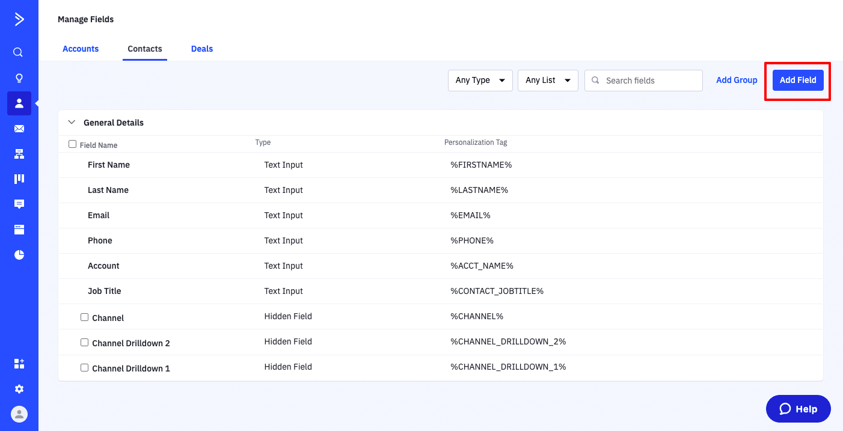This screenshot has width=843, height=431.
Task: Check the Channel field checkbox
Action: click(x=85, y=317)
